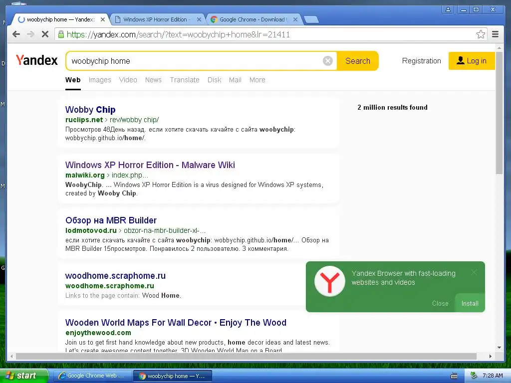Switch to Google Chrome Download tab
The image size is (511, 383).
click(x=253, y=19)
